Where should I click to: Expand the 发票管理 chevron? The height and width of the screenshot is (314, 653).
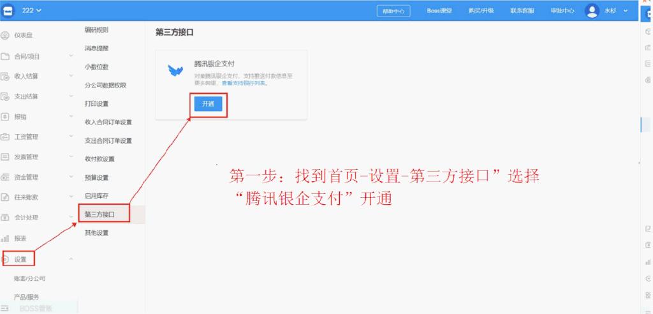click(71, 156)
